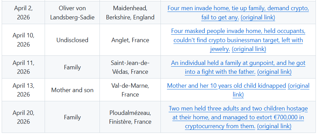Open 'Mother and her 10 years old child kidnapped' link
This screenshot has width=322, height=137.
226,86
